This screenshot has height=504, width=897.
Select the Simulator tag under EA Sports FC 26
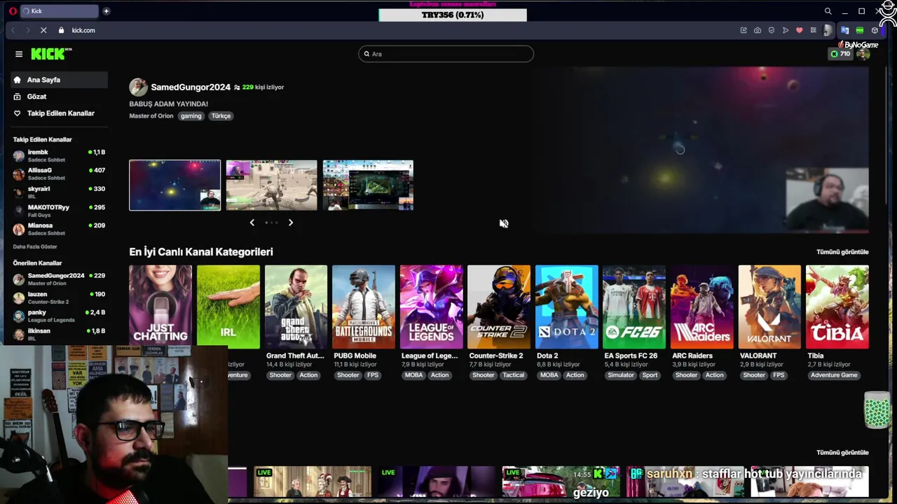point(620,375)
